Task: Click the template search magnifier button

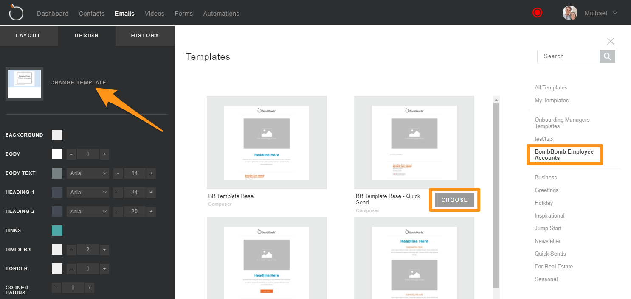Action: (607, 56)
